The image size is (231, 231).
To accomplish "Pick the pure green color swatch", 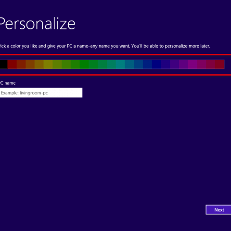I will pos(84,64).
